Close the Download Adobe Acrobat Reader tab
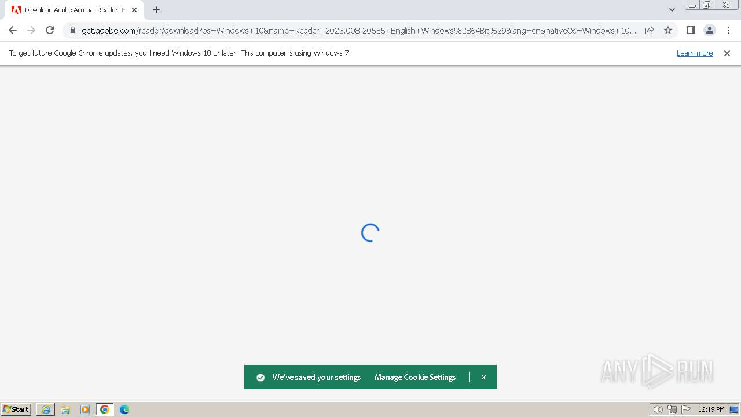 point(134,10)
